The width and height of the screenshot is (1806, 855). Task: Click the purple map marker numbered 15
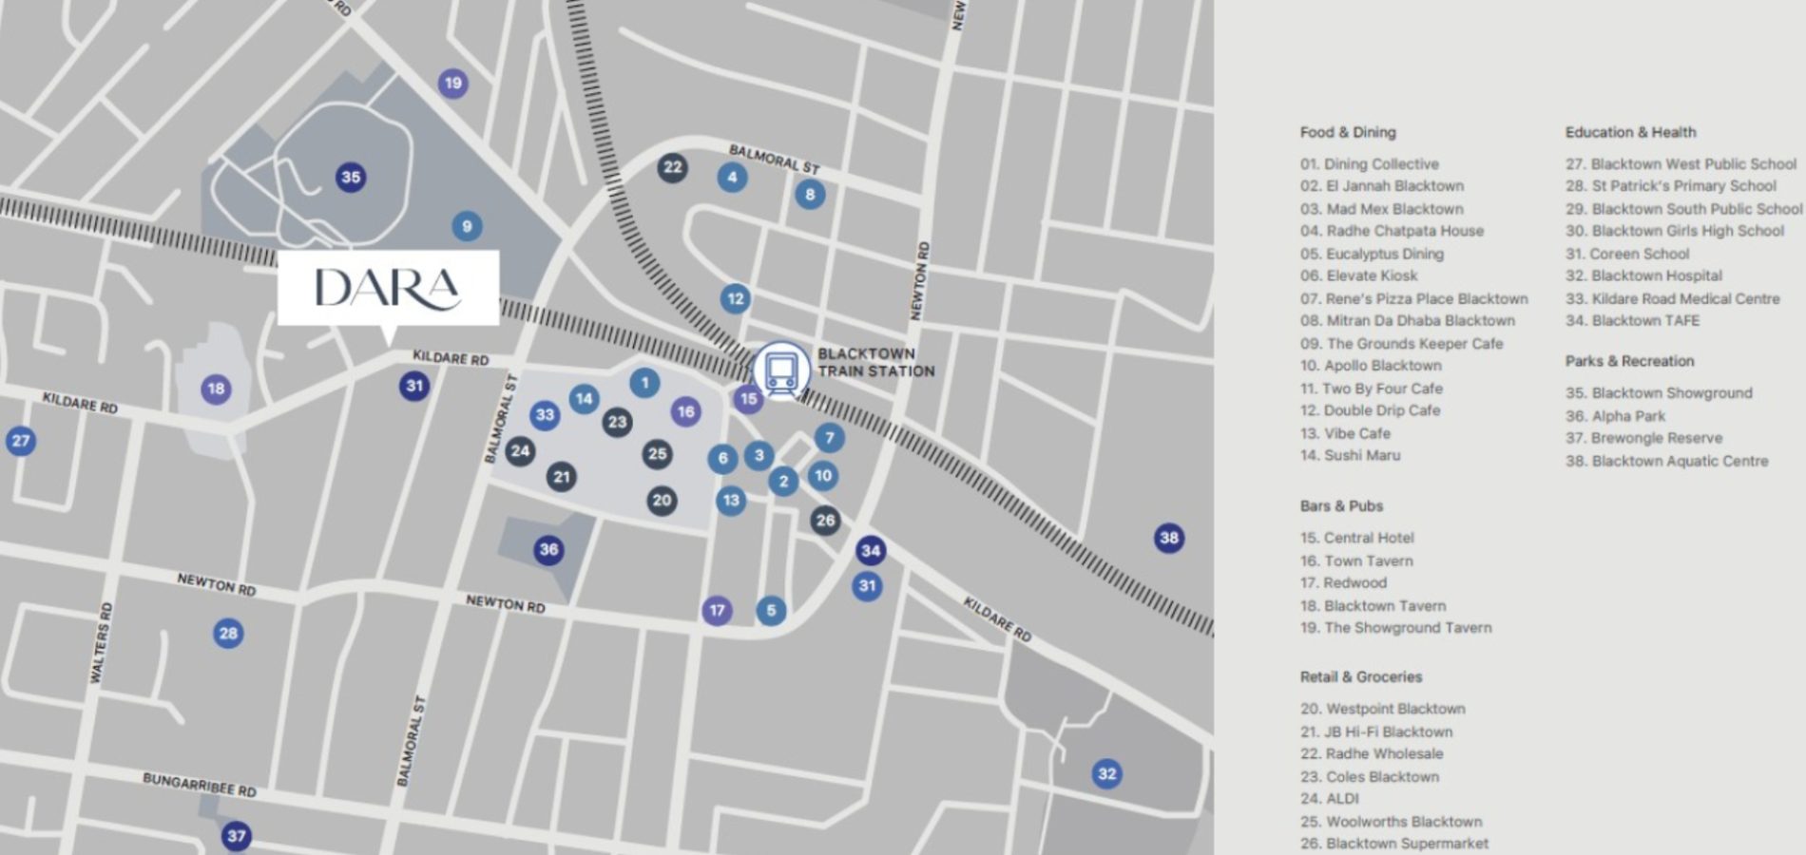pos(748,399)
